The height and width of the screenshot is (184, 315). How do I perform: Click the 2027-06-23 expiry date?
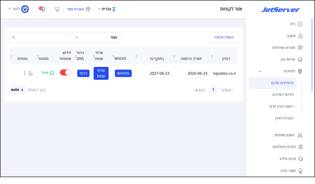(x=160, y=74)
